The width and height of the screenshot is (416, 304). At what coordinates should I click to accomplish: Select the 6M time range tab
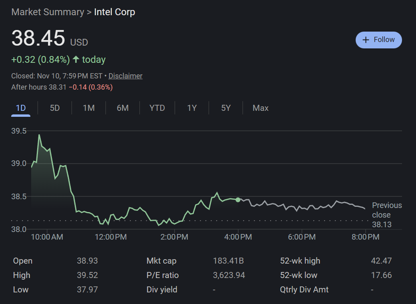click(123, 108)
